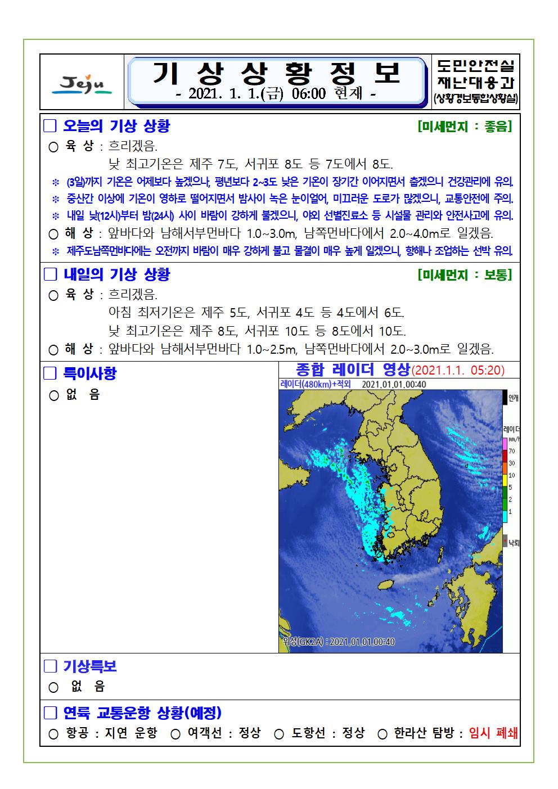Click the blue note starting '(3일)까지 기온은 어제보다'
Screen dimensions: 558x789
[290, 182]
